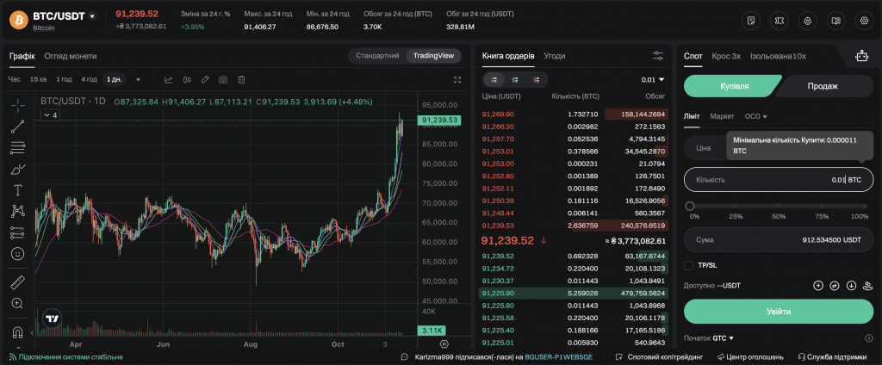This screenshot has height=365, width=882.
Task: Select the Ліміт order type tab
Action: coord(692,116)
